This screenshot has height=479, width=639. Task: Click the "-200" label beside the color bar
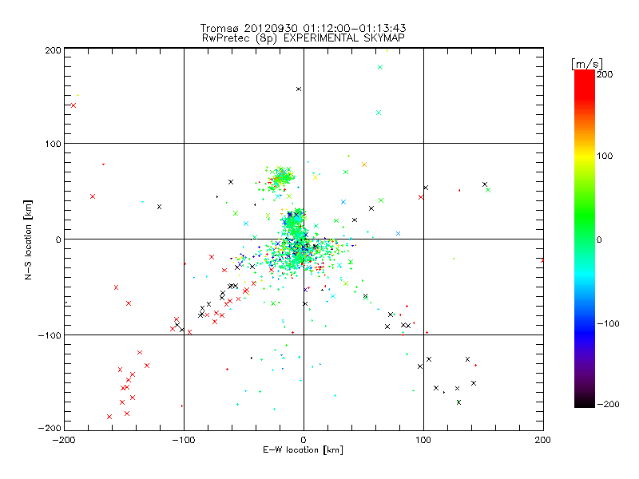608,404
